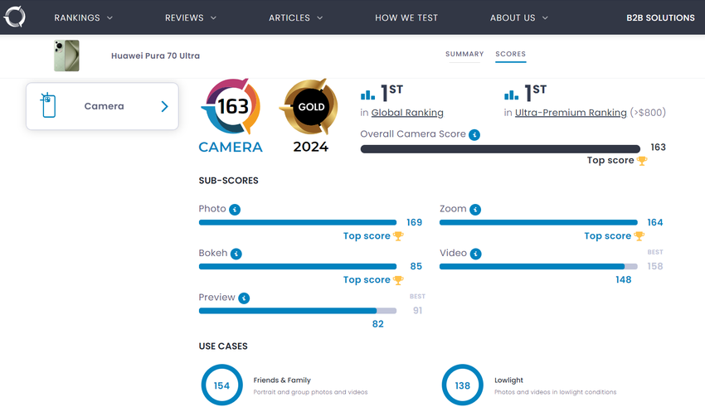Click info icon next to Overall Camera Score
The image size is (705, 407).
[474, 134]
